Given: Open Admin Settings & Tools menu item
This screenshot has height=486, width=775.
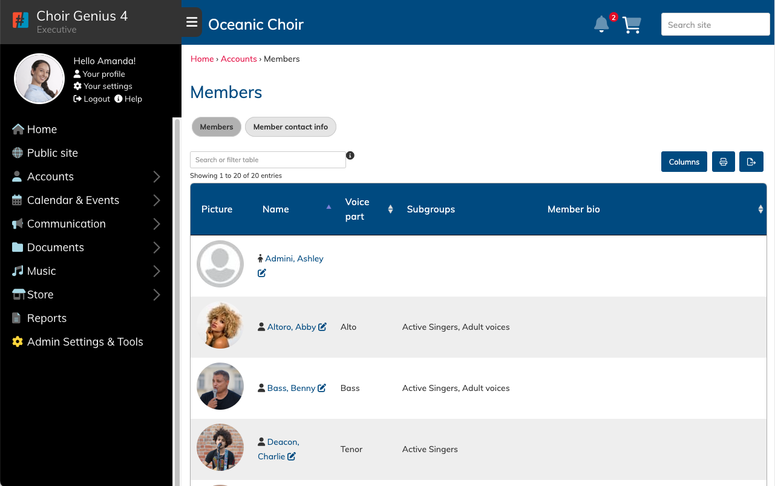Looking at the screenshot, I should (87, 341).
